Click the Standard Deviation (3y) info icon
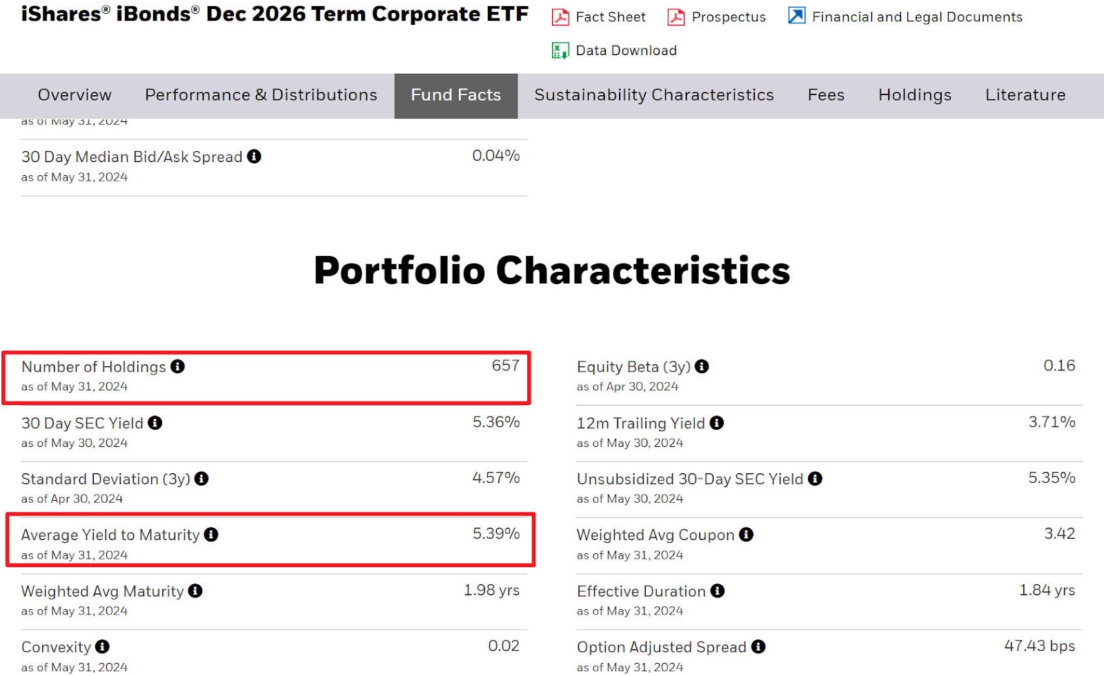 tap(201, 479)
